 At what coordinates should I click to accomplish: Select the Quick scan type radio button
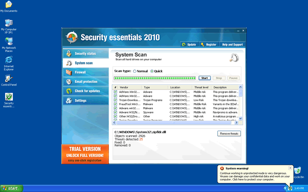[152, 71]
